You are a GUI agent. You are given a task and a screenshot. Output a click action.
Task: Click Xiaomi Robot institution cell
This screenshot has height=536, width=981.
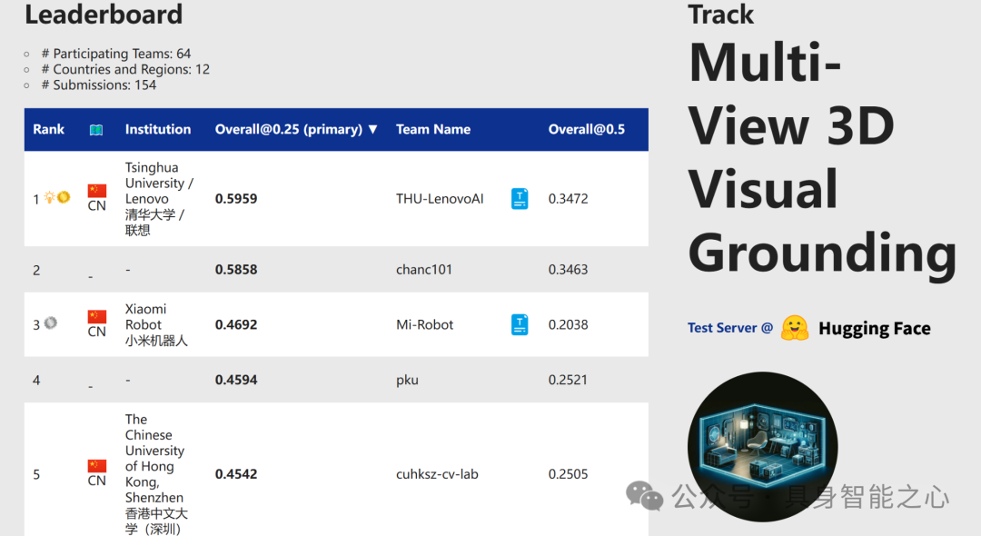156,324
